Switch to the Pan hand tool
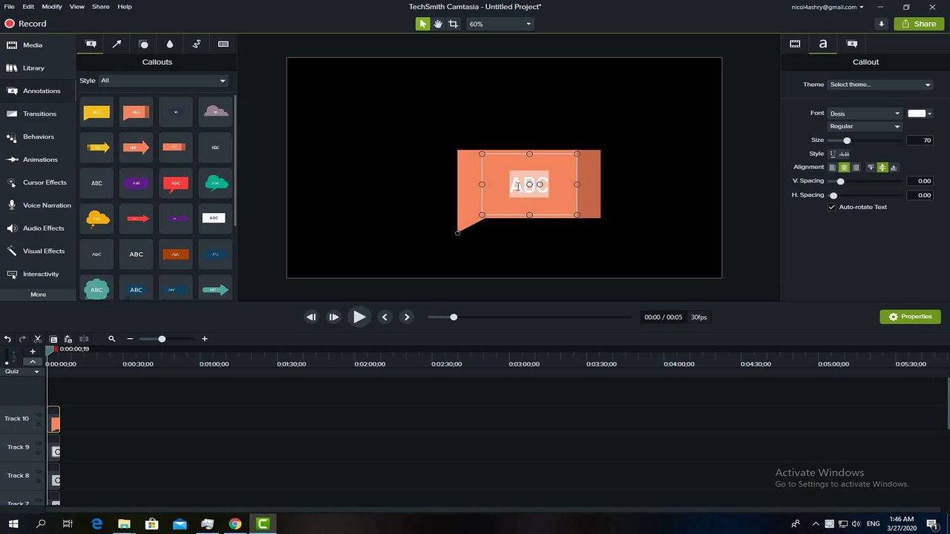The height and width of the screenshot is (534, 950). tap(438, 24)
